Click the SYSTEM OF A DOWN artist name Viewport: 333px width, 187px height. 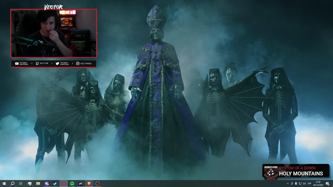(297, 168)
